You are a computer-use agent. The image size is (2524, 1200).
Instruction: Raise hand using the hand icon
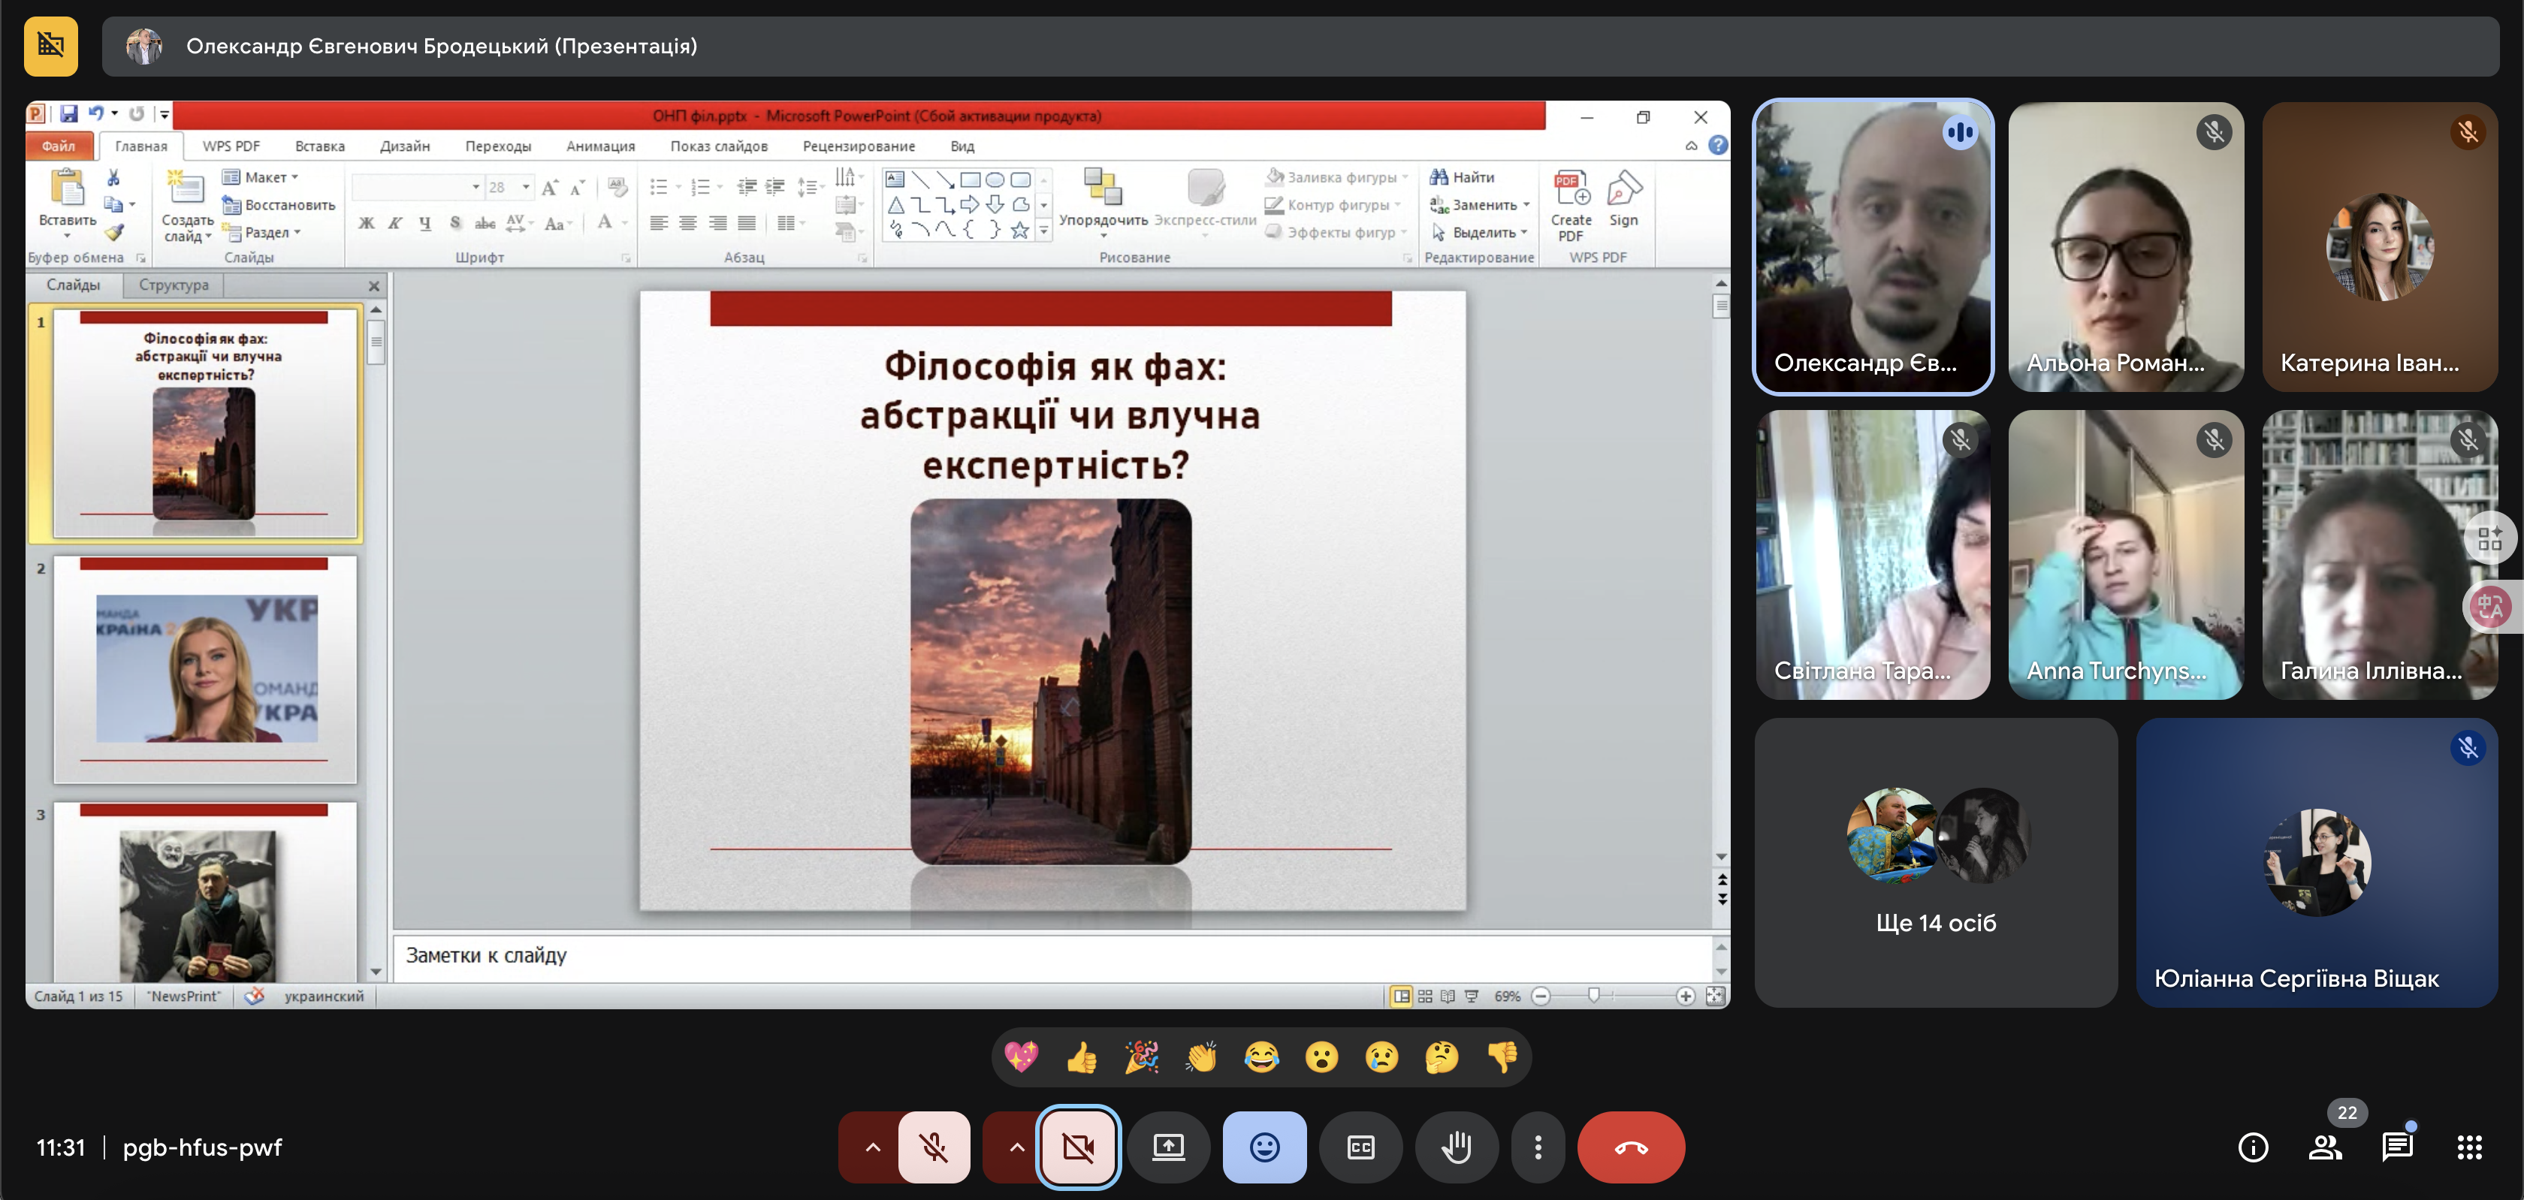point(1457,1147)
